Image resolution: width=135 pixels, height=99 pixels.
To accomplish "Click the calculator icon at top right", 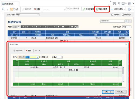I will (x=130, y=4).
